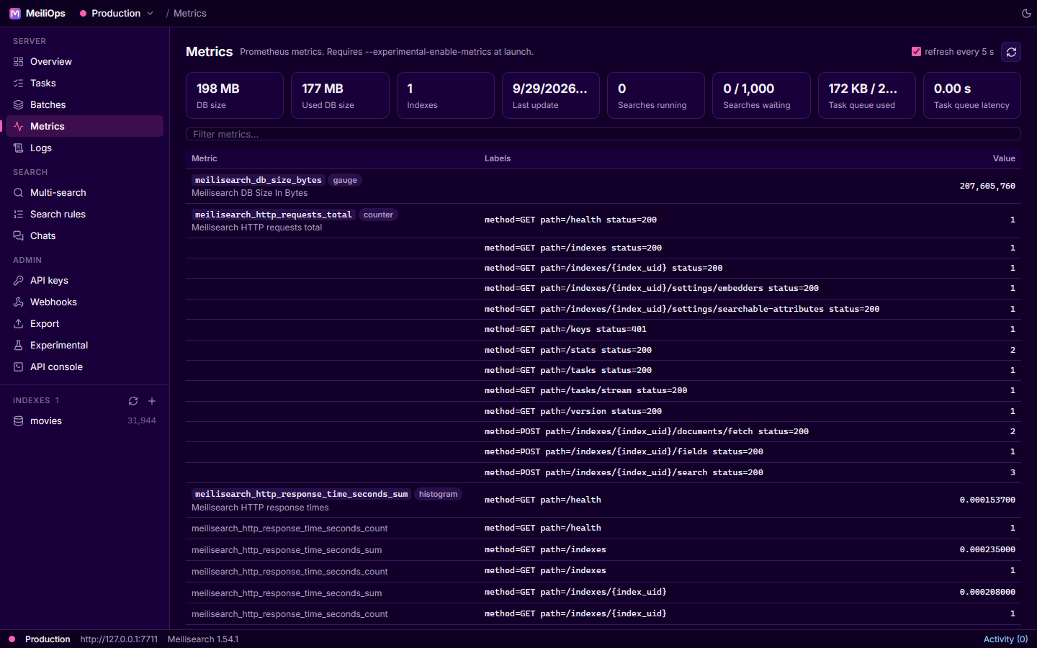Click the Metrics breadcrumb
This screenshot has height=648, width=1037.
coord(190,14)
